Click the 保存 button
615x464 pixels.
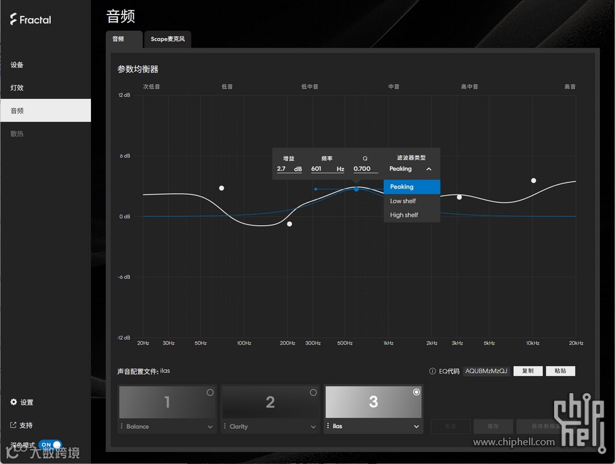click(493, 426)
